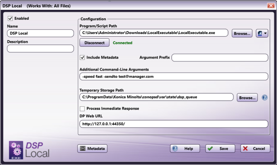
Task: Uncheck the Include Metadata checkbox
Action: [82, 57]
